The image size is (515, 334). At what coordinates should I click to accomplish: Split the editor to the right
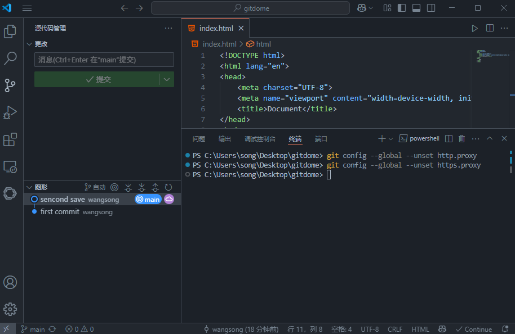[x=490, y=28]
